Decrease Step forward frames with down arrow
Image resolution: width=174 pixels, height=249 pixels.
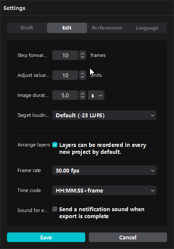(82, 57)
